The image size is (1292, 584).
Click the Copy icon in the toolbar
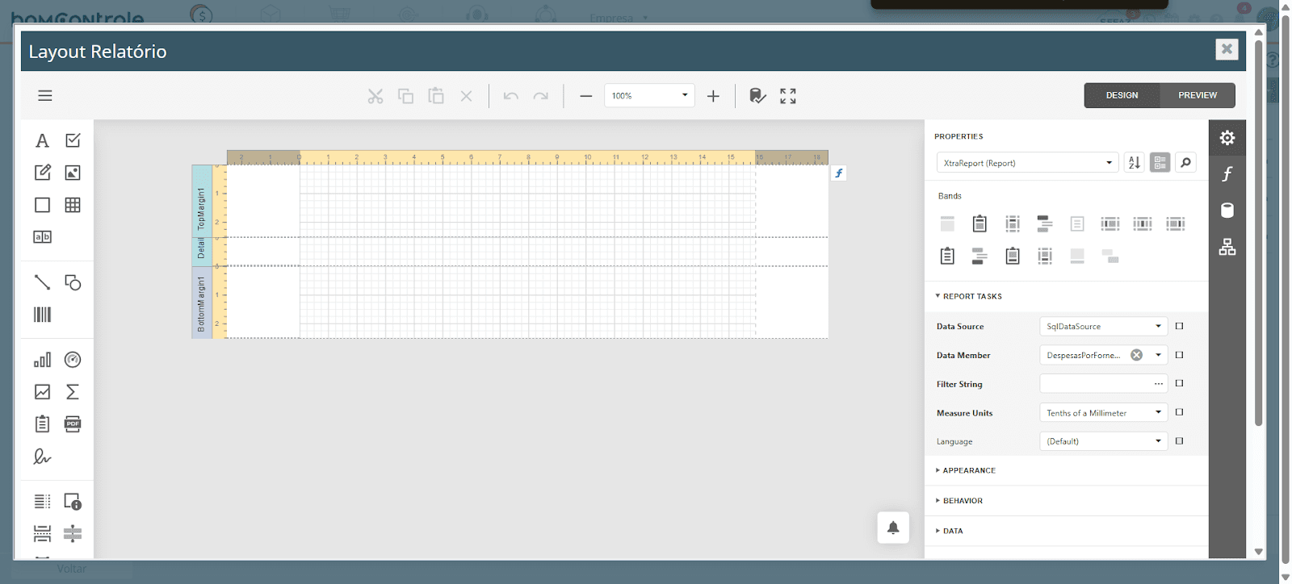tap(405, 96)
